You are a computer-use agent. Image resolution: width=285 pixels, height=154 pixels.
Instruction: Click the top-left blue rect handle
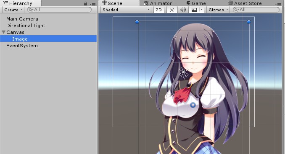137,22
